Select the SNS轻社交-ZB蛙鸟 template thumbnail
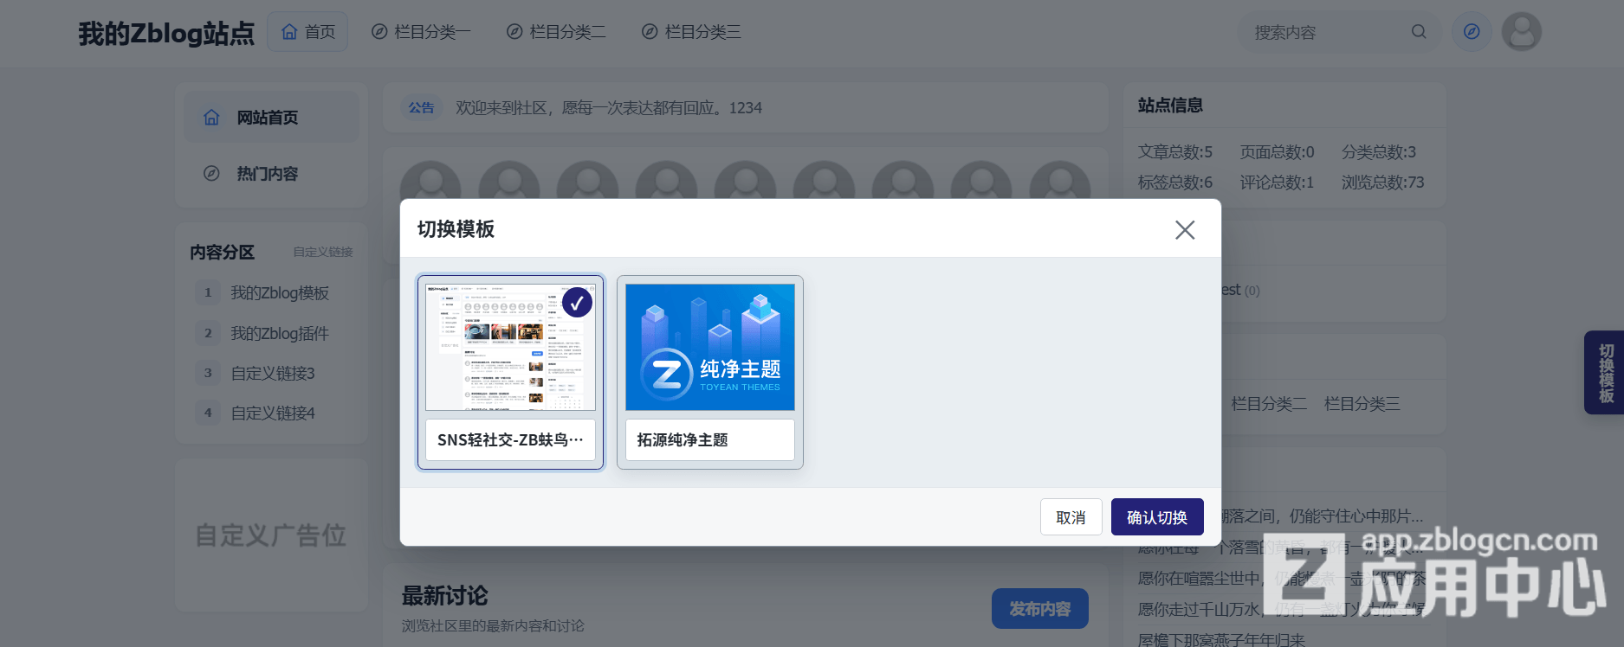 pos(510,347)
